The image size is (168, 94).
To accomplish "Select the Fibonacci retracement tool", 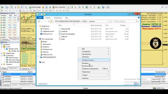I will [x=24, y=10].
